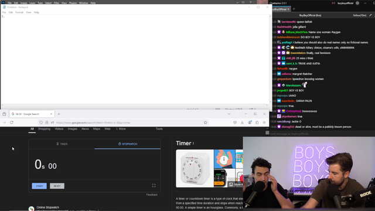Expand stopwatch to fullscreen
Image resolution: width=375 pixels, height=211 pixels.
point(154,185)
